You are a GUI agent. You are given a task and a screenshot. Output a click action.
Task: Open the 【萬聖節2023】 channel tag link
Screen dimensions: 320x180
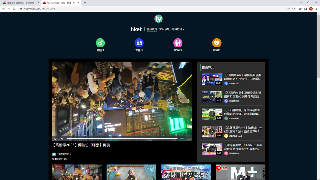pyautogui.click(x=64, y=154)
